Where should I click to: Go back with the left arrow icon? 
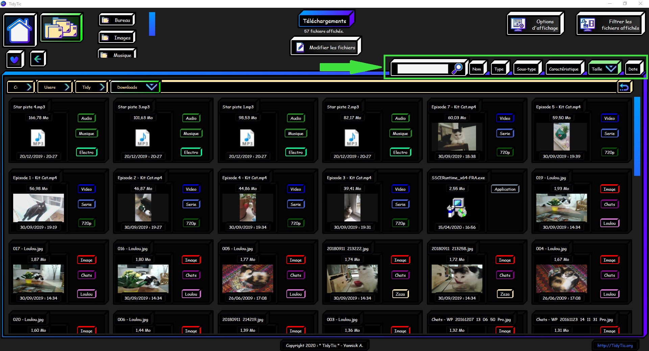38,59
